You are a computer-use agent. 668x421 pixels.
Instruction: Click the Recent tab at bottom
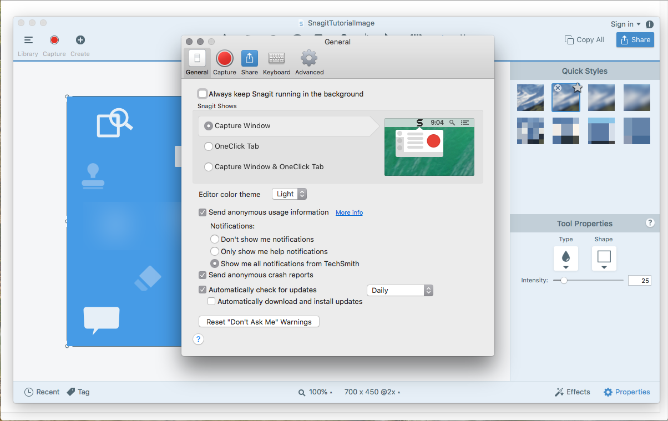click(42, 392)
